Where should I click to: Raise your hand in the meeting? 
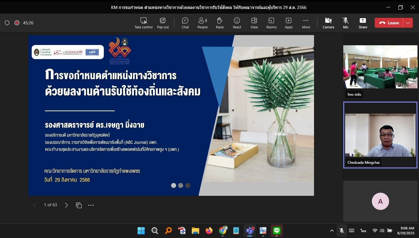pos(220,23)
